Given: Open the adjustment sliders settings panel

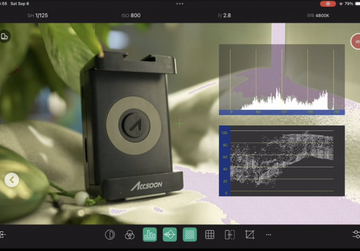Looking at the screenshot, I should point(356,234).
